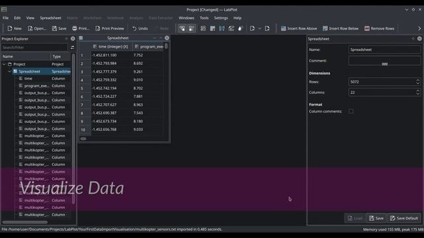The height and width of the screenshot is (238, 424).
Task: Click the Name field in Spreadsheet properties
Action: click(x=384, y=50)
